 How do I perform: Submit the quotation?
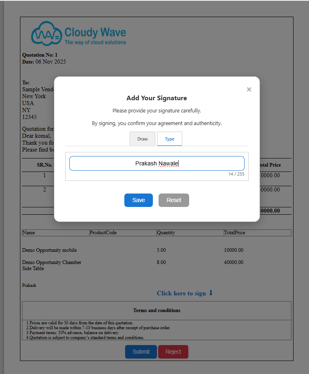pos(141,352)
